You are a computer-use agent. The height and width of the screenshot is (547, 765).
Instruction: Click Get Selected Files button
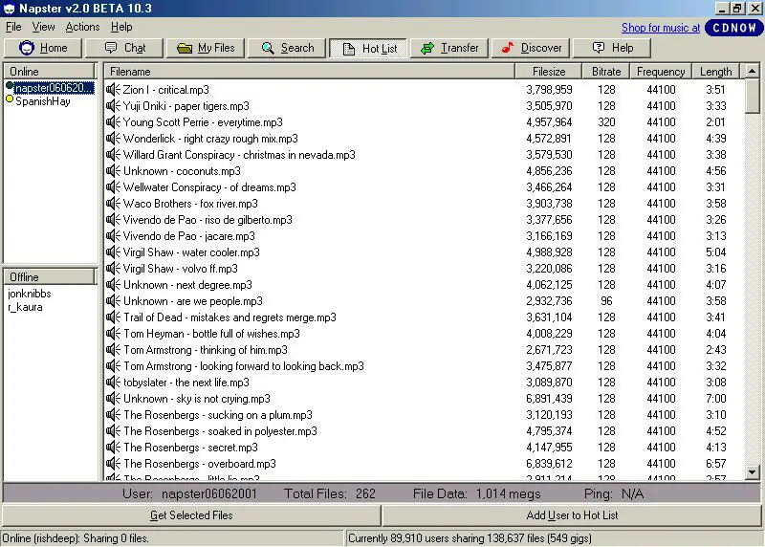[x=191, y=515]
